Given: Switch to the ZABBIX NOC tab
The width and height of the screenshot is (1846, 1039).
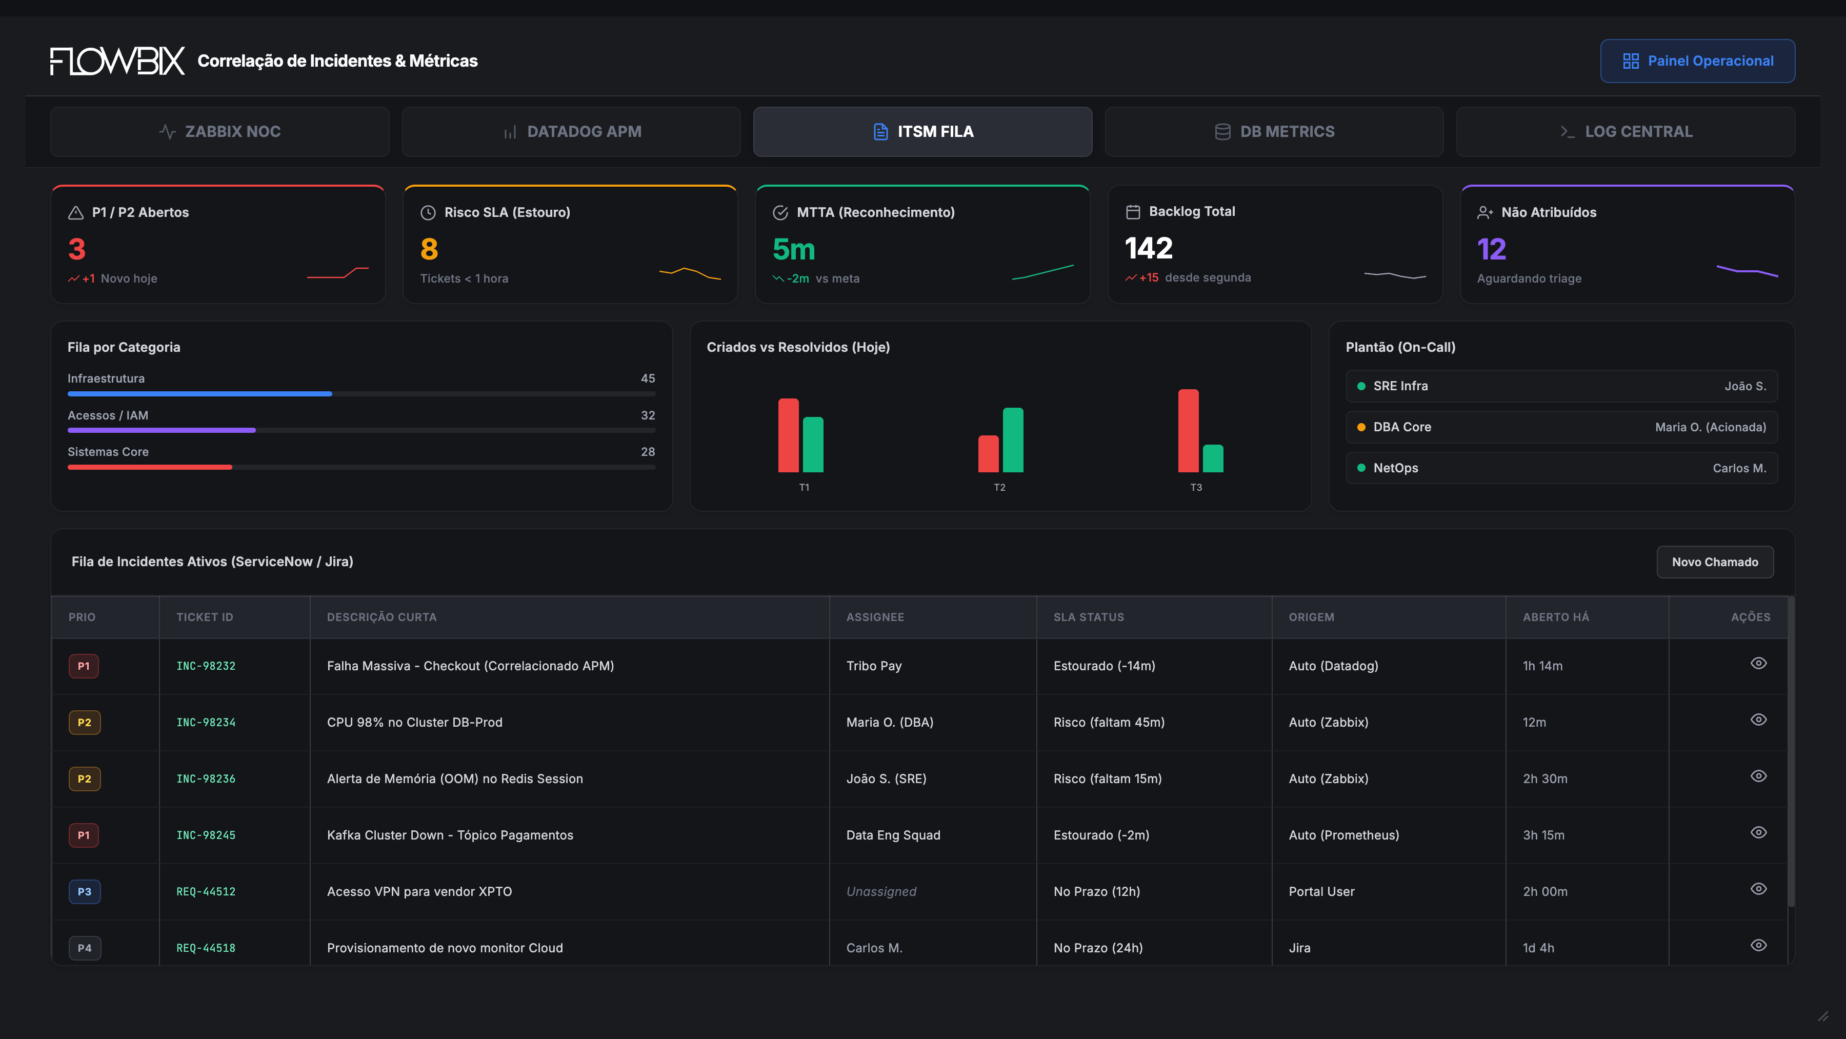Looking at the screenshot, I should pos(220,132).
